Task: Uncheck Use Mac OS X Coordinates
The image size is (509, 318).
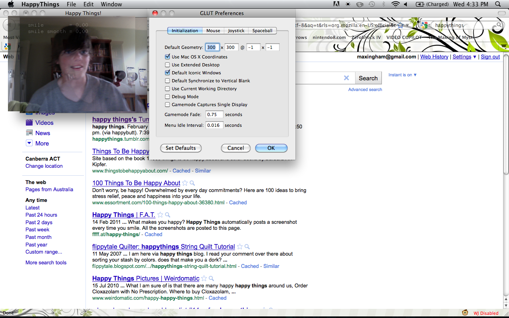Action: tap(167, 57)
